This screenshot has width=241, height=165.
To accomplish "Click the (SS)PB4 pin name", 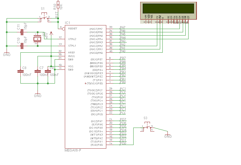I will [98, 70].
